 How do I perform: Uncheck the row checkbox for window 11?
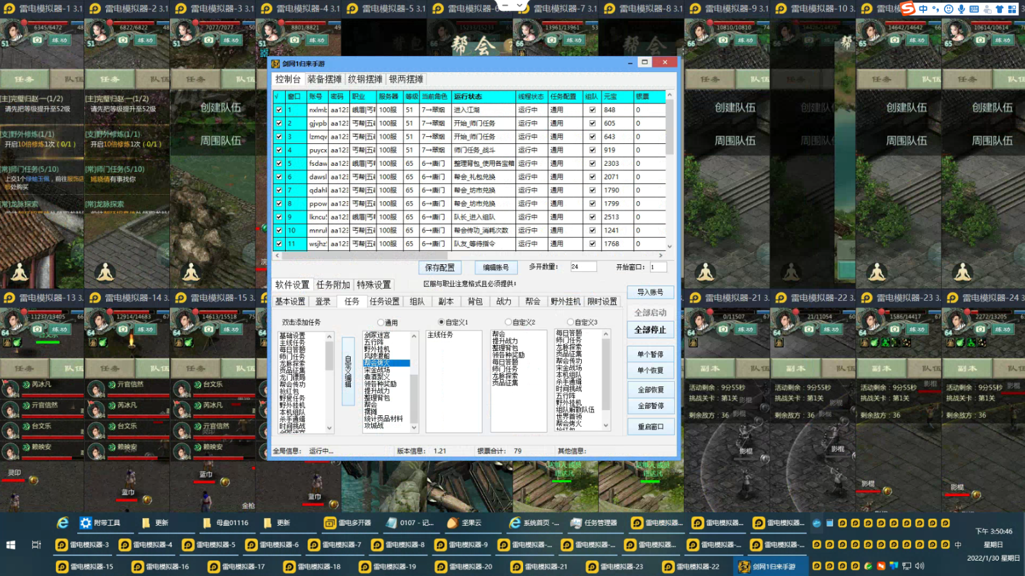pyautogui.click(x=279, y=244)
